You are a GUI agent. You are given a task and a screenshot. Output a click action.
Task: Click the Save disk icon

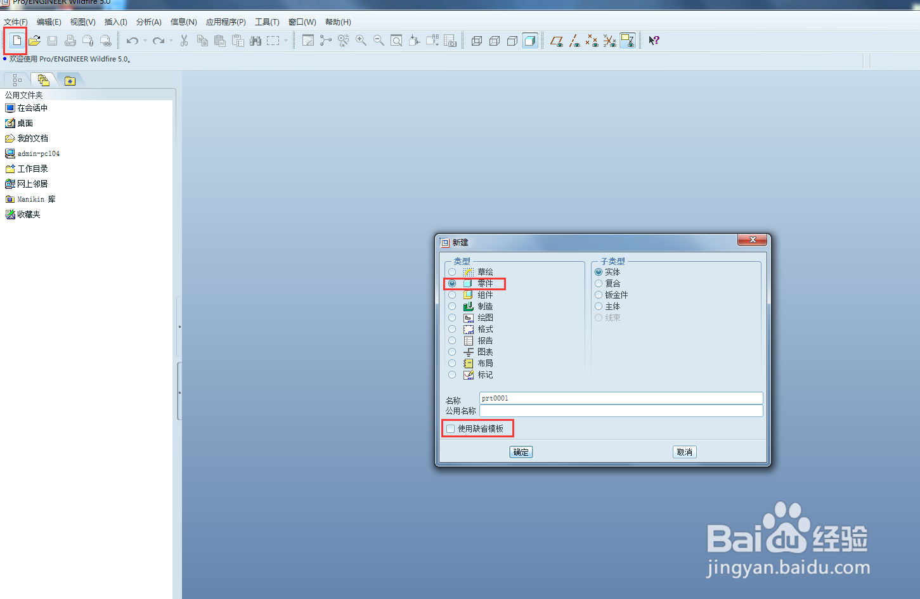click(52, 41)
